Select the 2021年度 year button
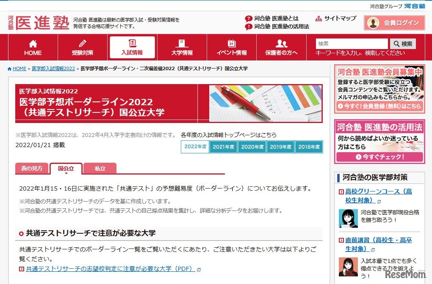The image size is (432, 284). coord(224,147)
